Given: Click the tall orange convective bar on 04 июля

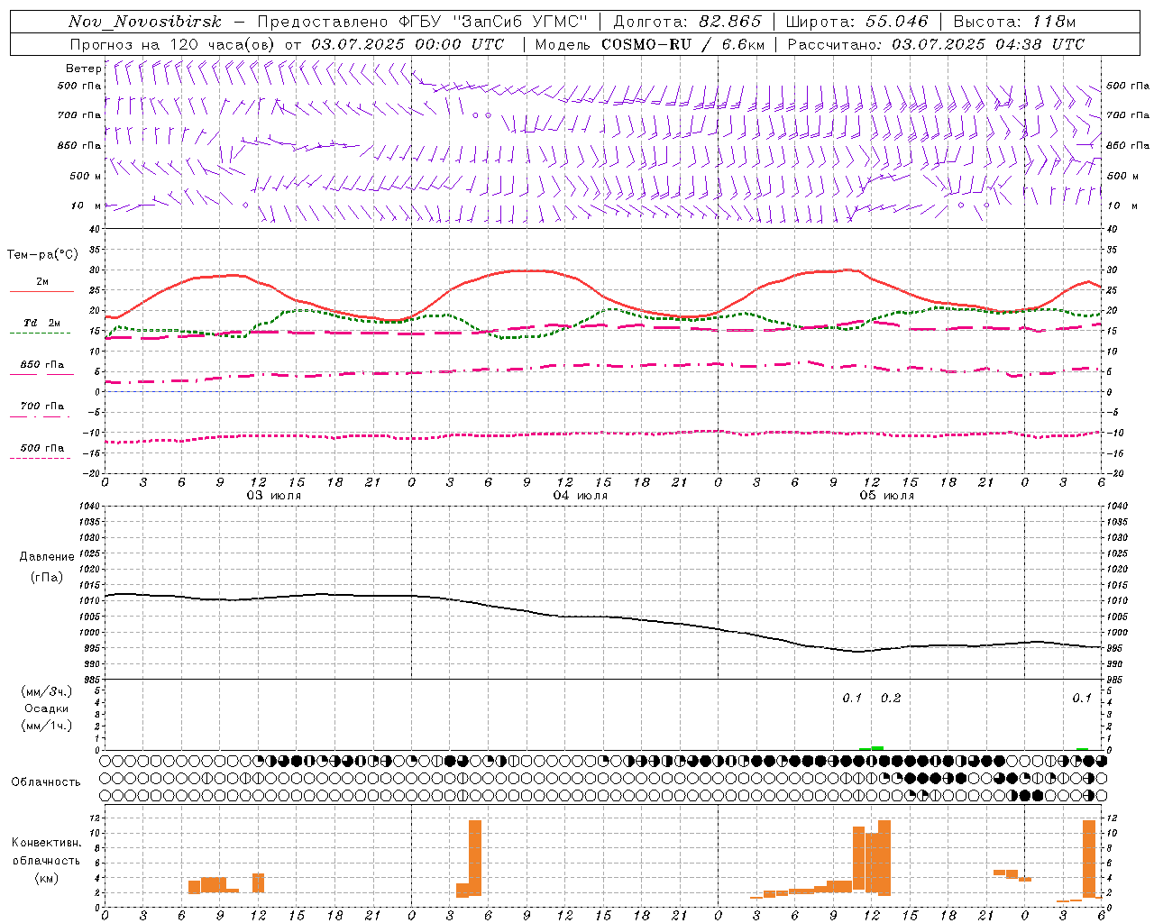Looking at the screenshot, I should point(475,858).
